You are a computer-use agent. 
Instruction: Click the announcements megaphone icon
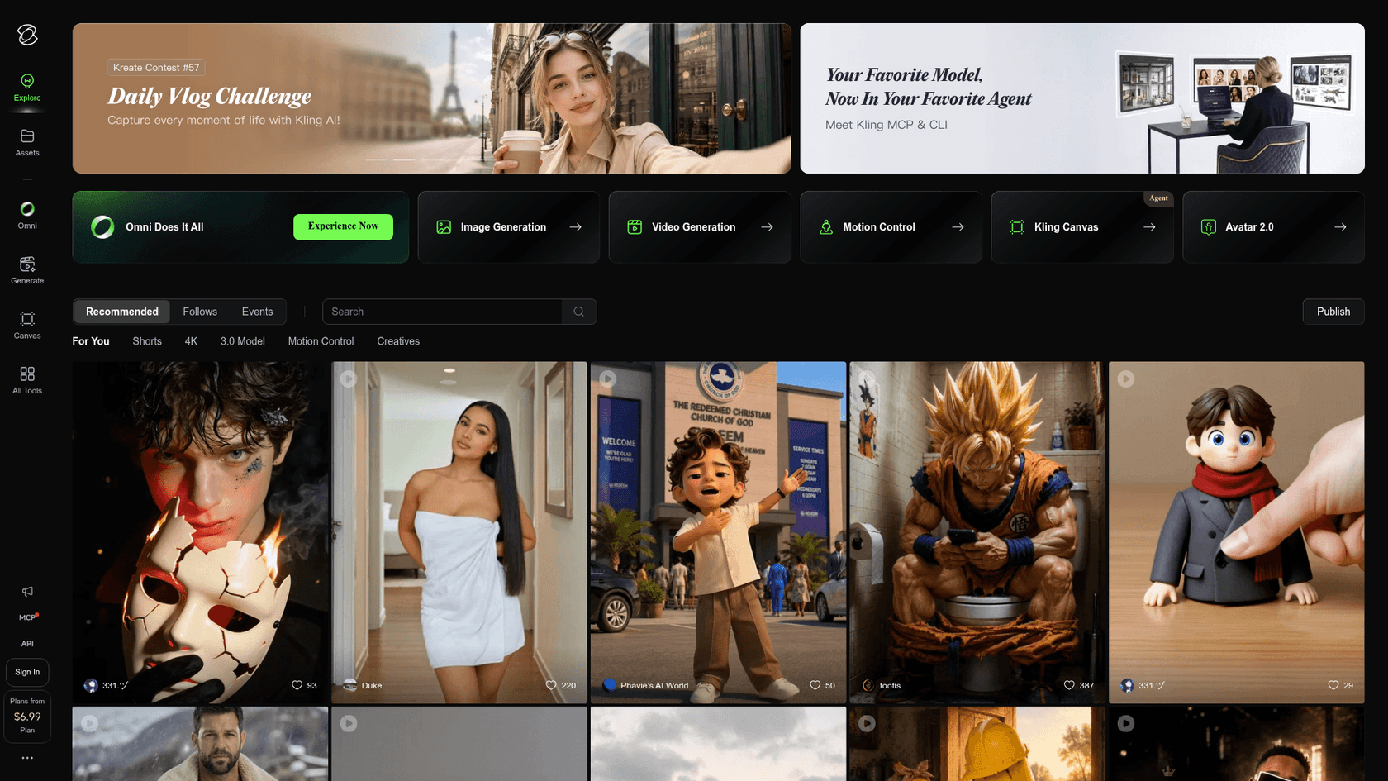point(27,591)
